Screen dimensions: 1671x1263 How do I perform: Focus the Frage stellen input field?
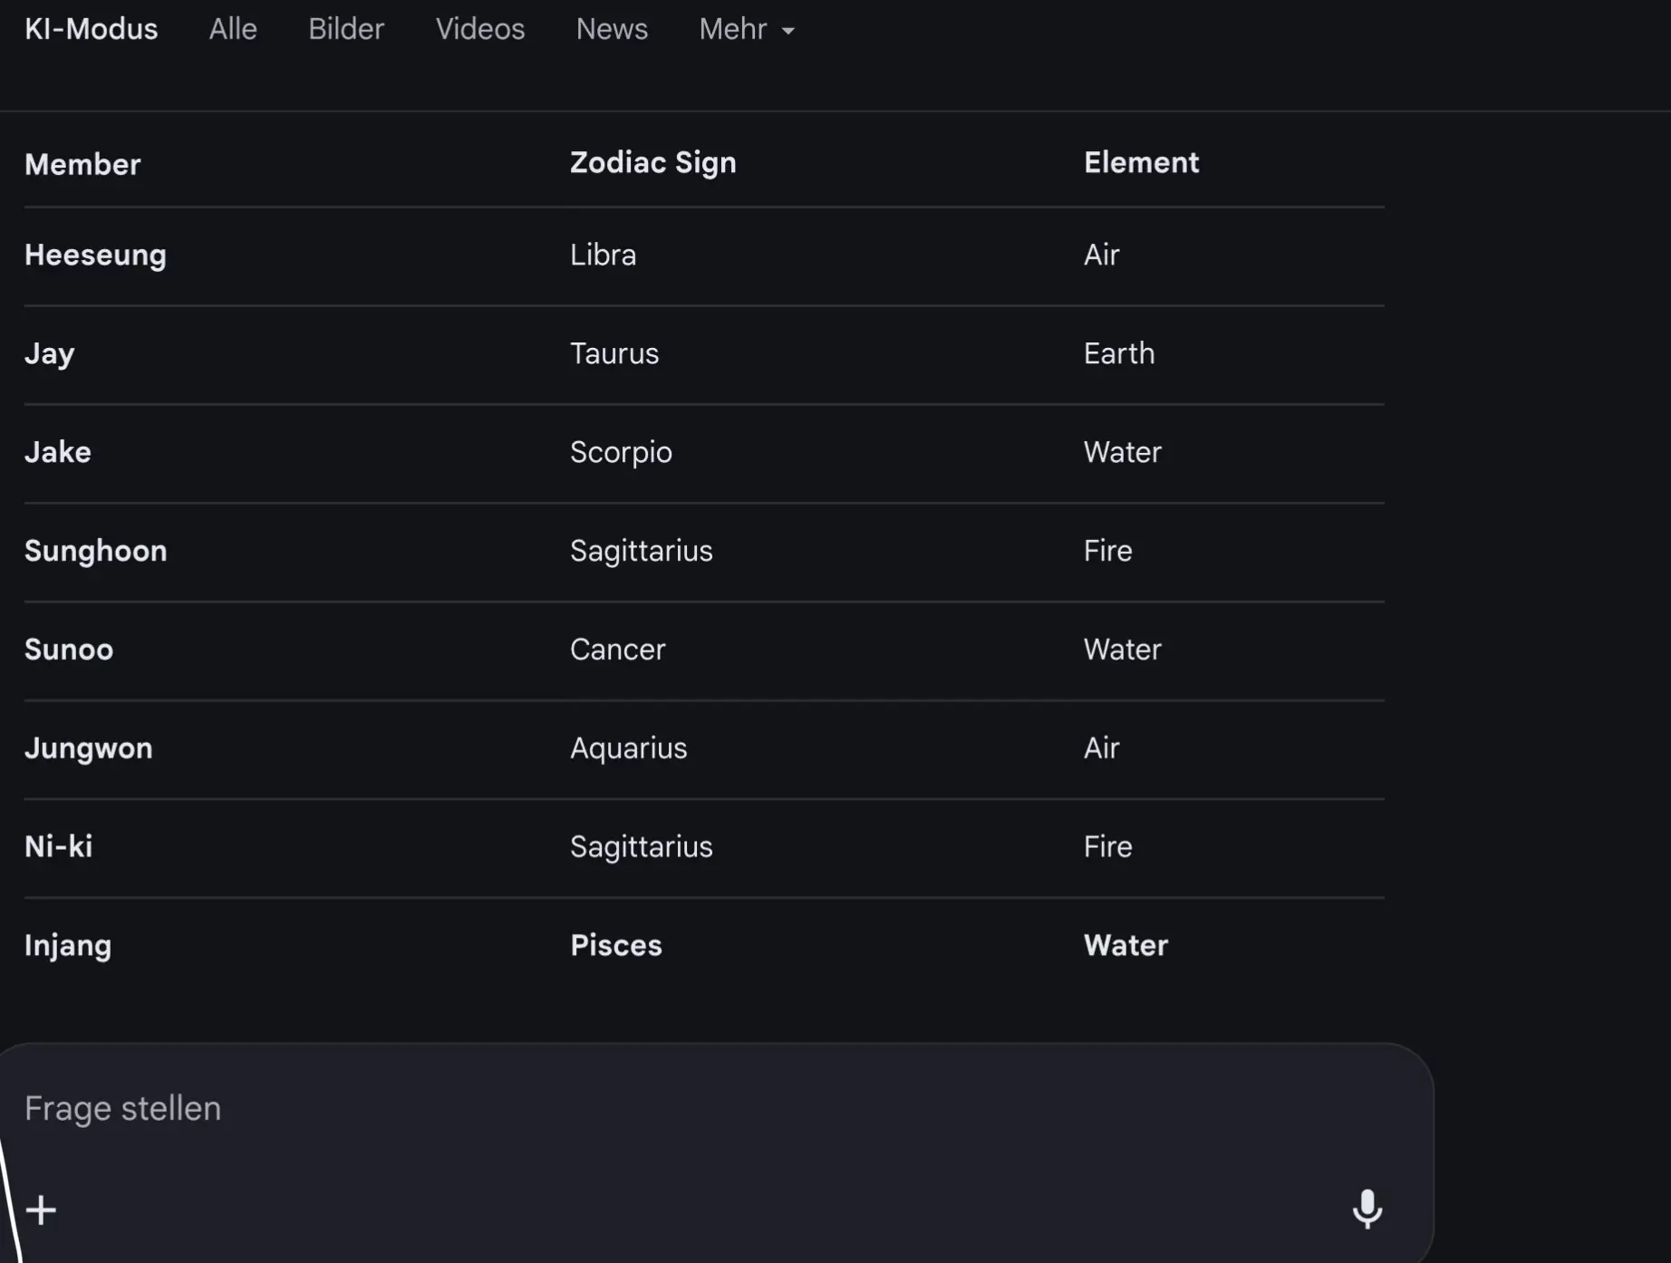(634, 1109)
